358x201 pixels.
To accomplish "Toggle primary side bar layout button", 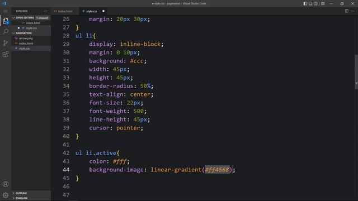I will (x=305, y=3).
